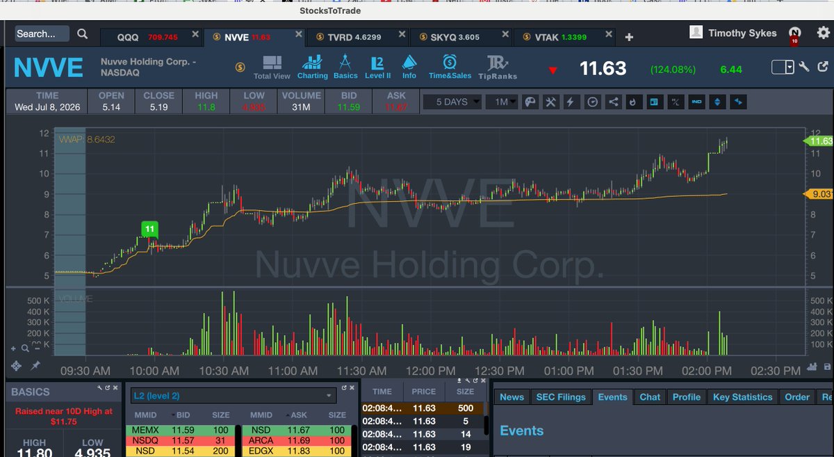Click the lightning bolt chart icon
This screenshot has height=457, width=834.
571,102
